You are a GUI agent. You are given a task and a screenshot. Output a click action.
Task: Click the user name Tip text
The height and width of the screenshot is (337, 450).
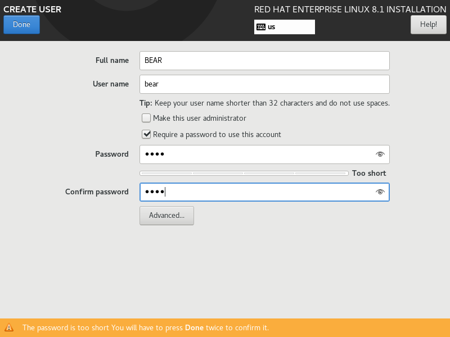(264, 103)
